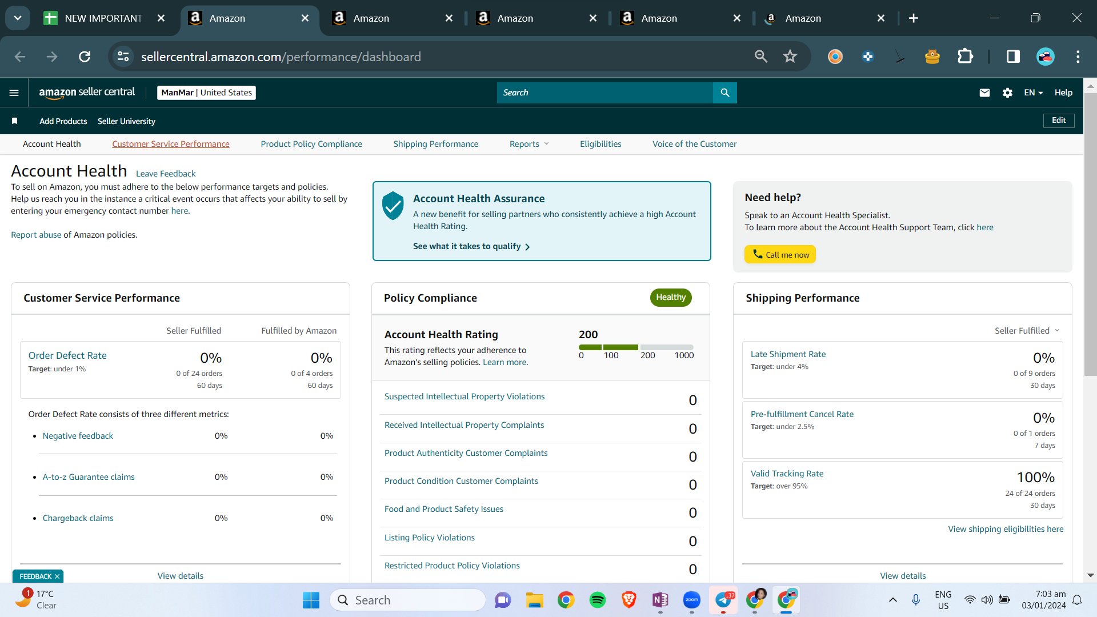Open the Chrome profile avatar
The image size is (1097, 617).
click(x=1046, y=57)
